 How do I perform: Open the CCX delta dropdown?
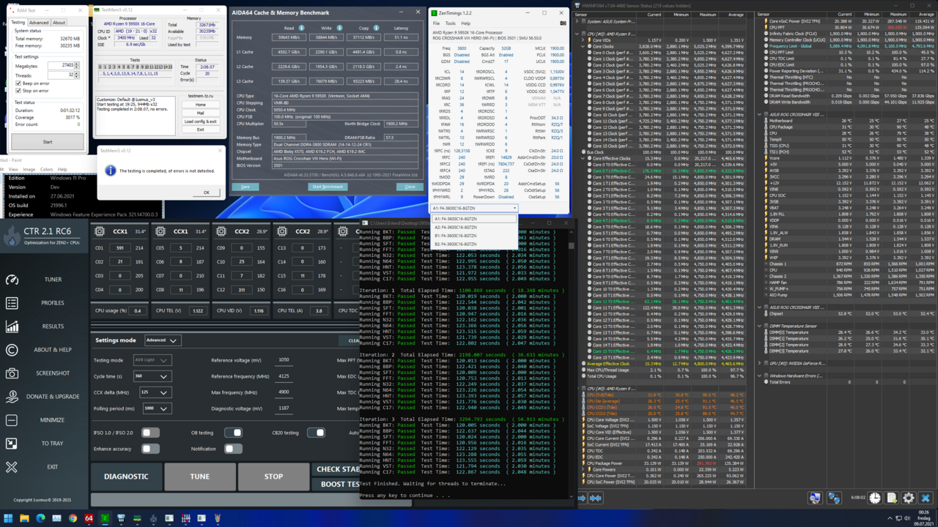coord(155,392)
